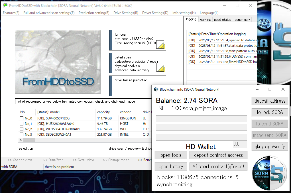This screenshot has width=291, height=193.
Task: Click the open history button
Action: (x=171, y=167)
